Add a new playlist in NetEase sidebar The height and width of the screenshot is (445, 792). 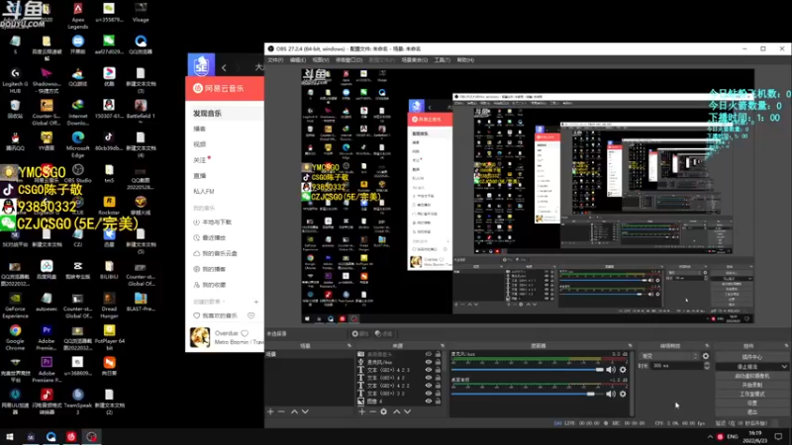[256, 302]
